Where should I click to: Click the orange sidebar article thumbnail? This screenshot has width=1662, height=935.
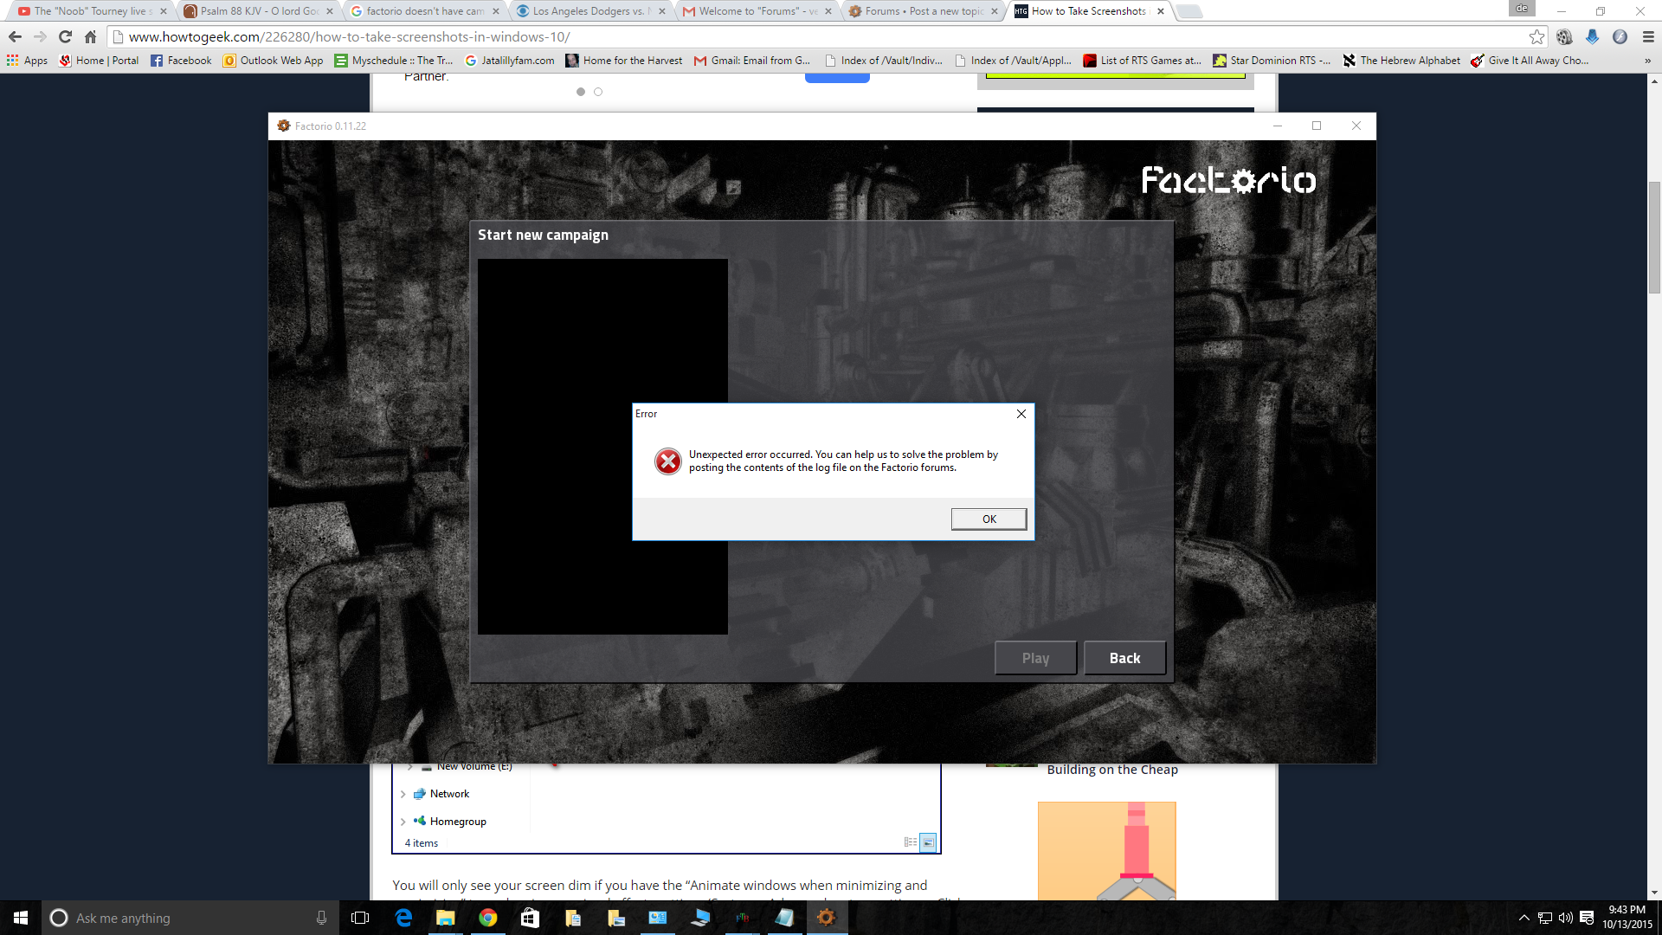click(x=1106, y=851)
